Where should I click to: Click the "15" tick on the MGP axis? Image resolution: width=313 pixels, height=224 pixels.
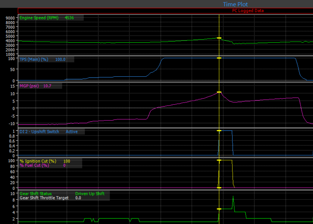(13, 86)
